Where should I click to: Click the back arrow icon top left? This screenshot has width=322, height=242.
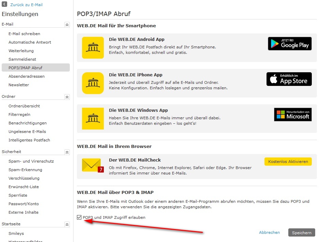[x=4, y=4]
